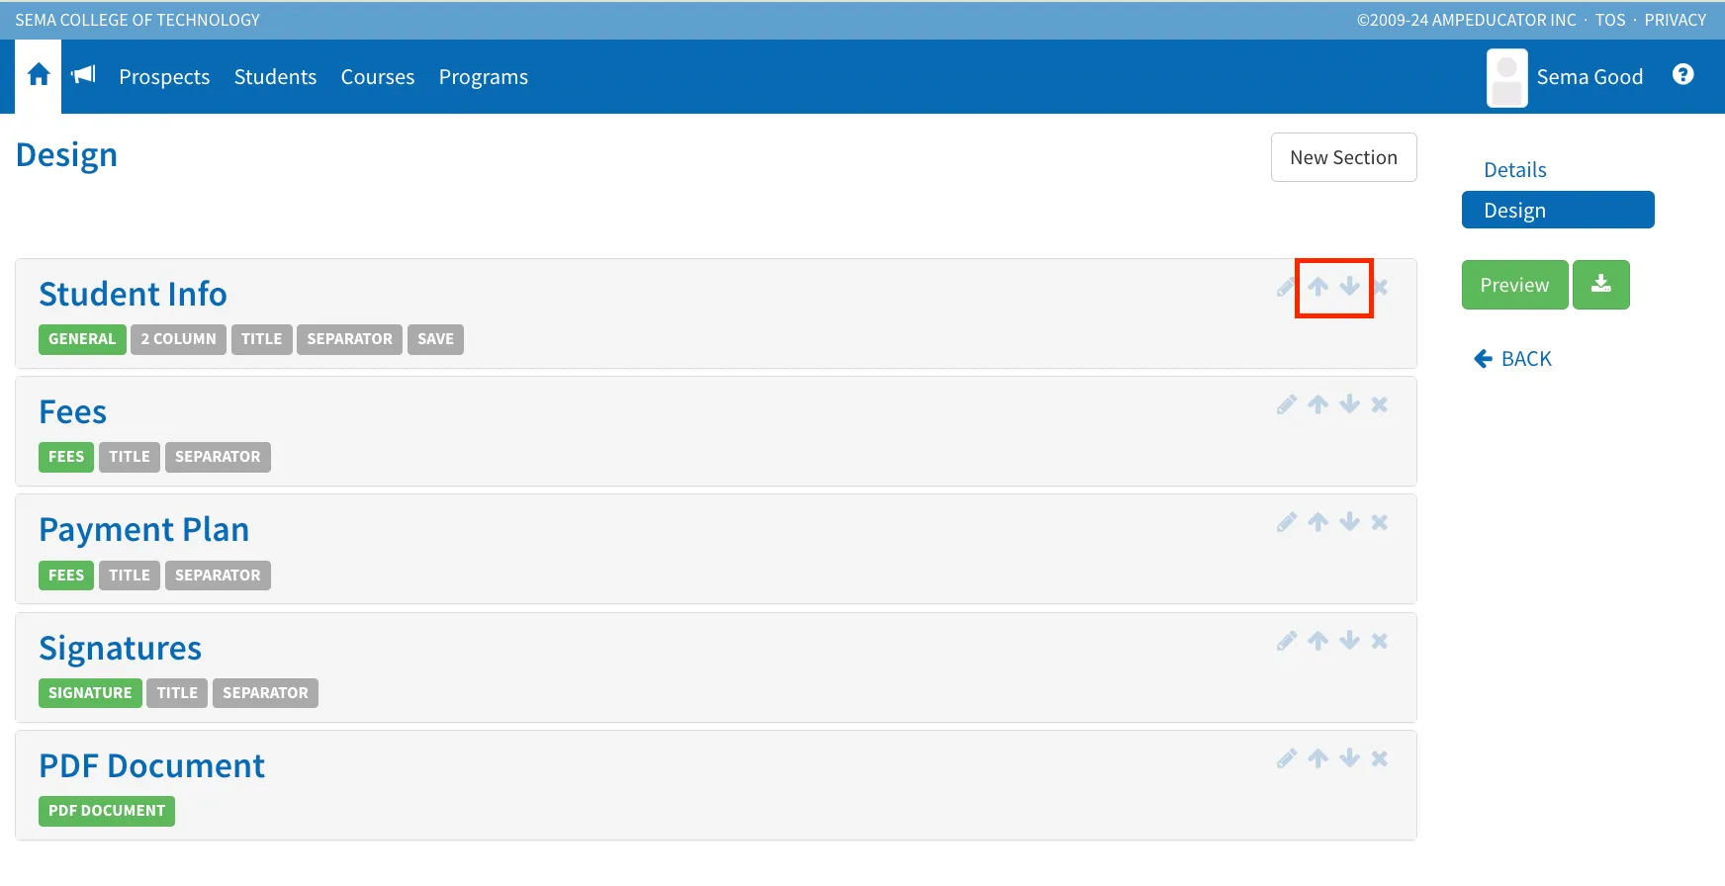Delete the Payment Plan section
The height and width of the screenshot is (886, 1725).
point(1380,522)
